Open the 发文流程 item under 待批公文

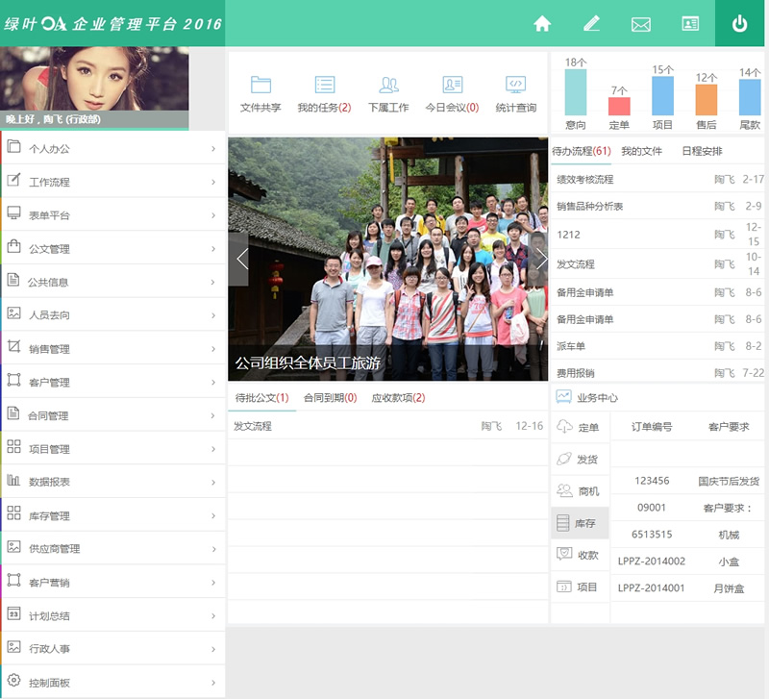[253, 426]
